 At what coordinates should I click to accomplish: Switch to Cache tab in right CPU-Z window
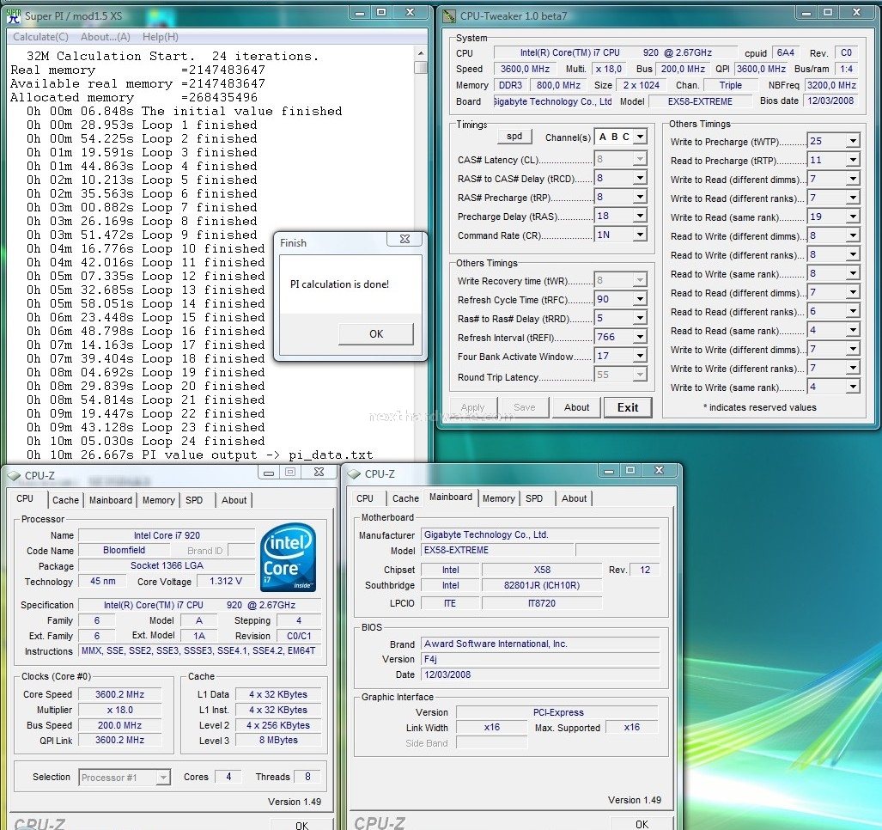coord(405,498)
